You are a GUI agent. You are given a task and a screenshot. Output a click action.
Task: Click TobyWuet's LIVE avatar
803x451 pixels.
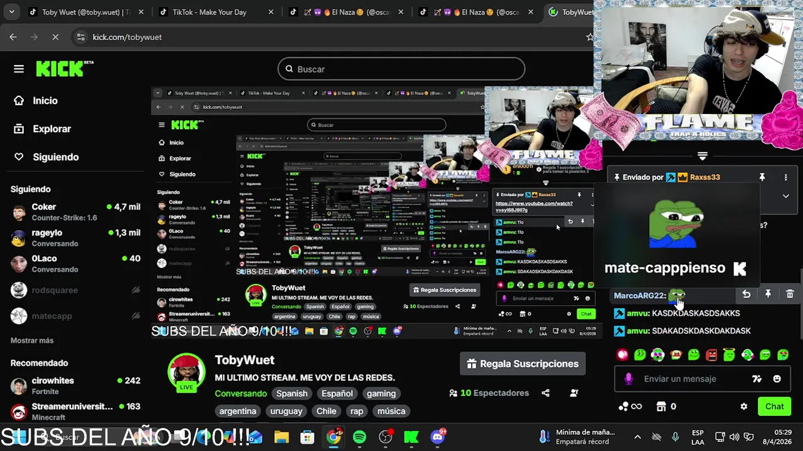(186, 372)
